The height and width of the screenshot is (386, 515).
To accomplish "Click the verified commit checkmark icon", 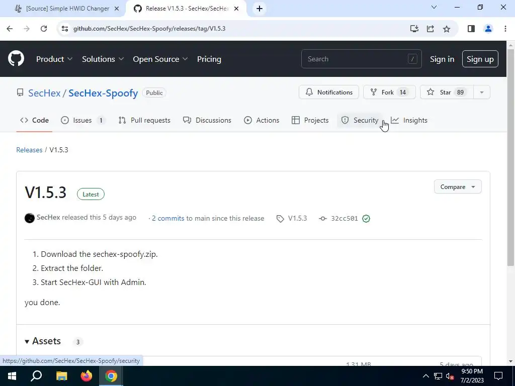I will (366, 218).
